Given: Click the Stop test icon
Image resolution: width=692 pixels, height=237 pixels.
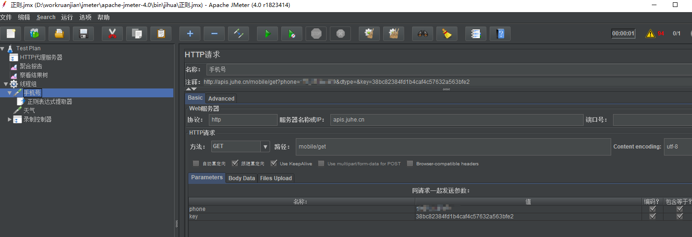Looking at the screenshot, I should tap(316, 34).
